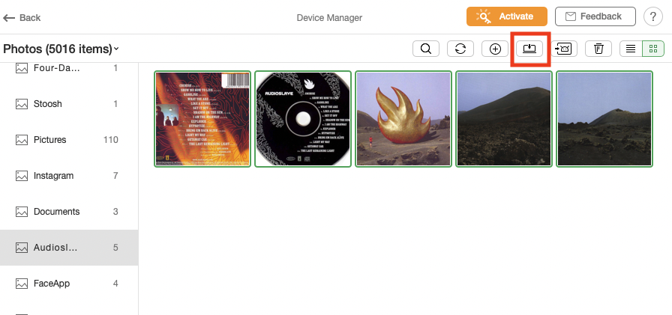This screenshot has width=672, height=315.
Task: Expand the Photos (5016 items) dropdown
Action: click(x=61, y=49)
